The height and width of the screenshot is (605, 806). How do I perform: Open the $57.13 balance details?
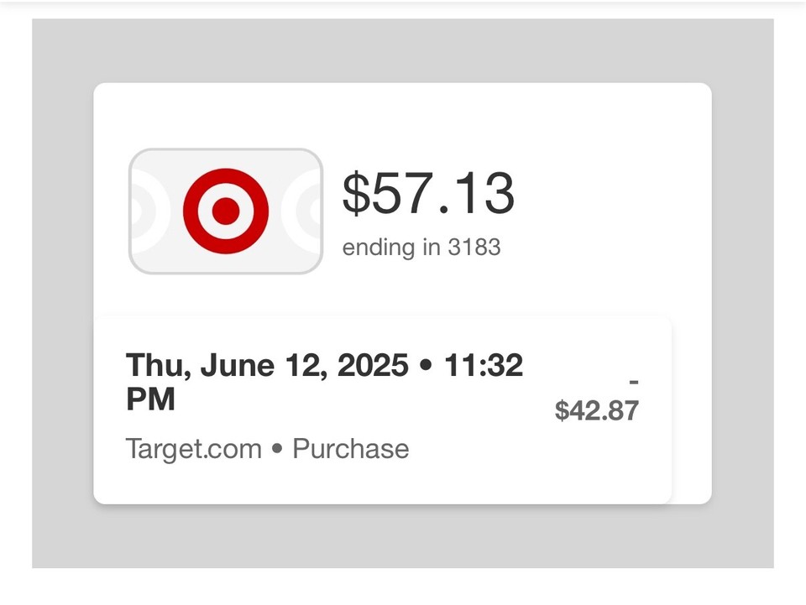point(430,195)
